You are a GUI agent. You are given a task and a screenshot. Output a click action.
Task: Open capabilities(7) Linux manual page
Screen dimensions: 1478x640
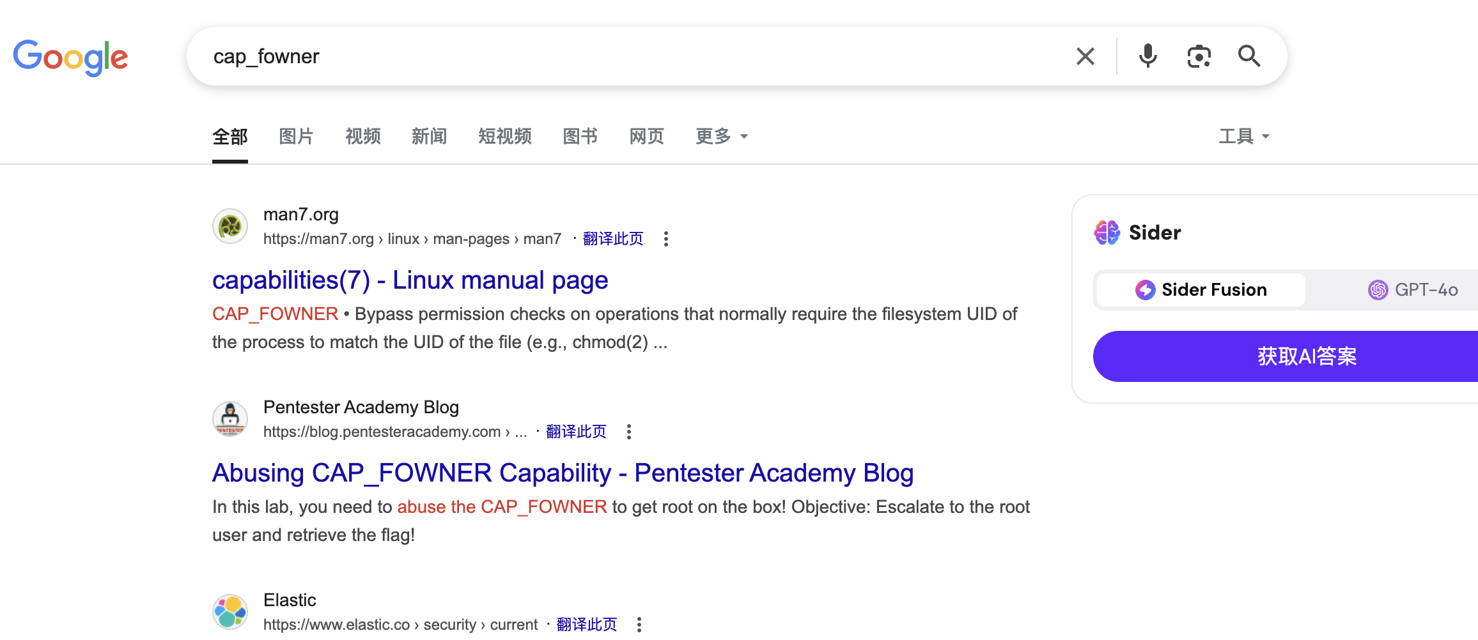click(410, 280)
